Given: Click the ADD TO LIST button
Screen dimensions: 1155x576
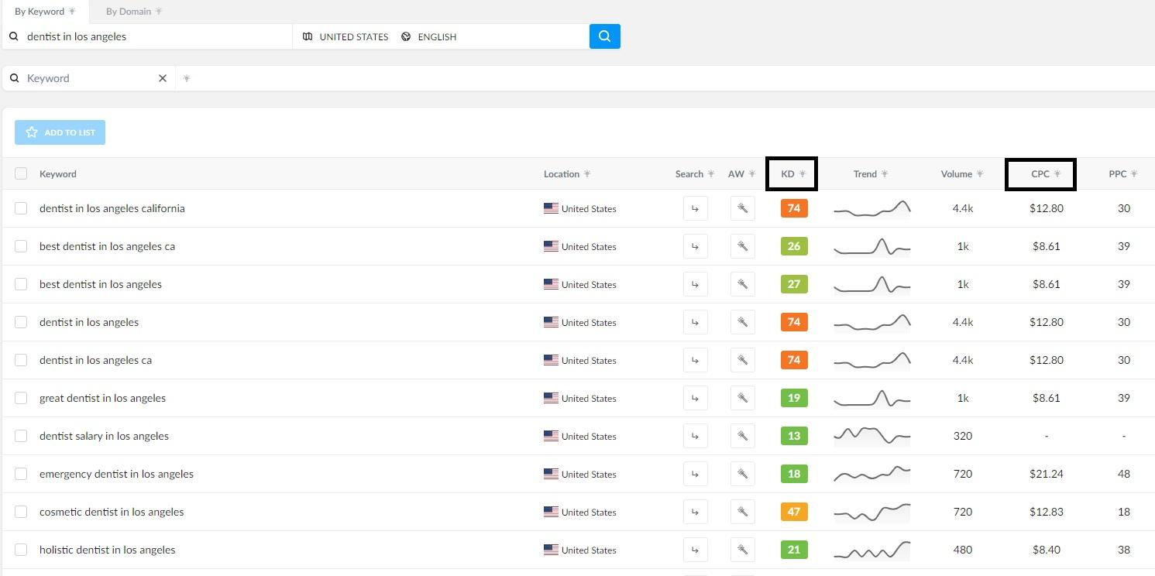Looking at the screenshot, I should [x=60, y=132].
